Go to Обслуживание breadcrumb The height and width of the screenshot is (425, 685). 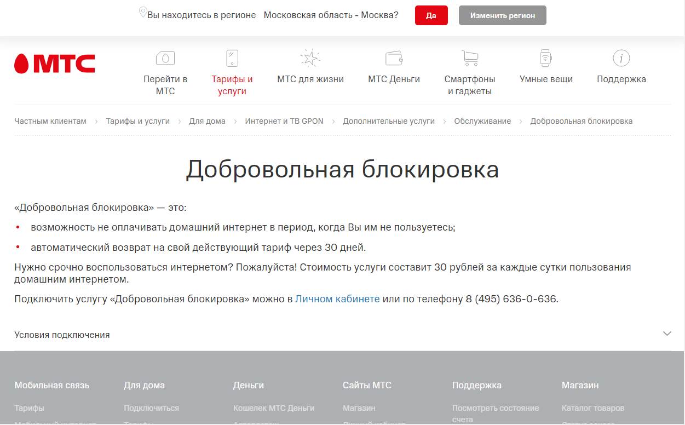click(x=482, y=121)
